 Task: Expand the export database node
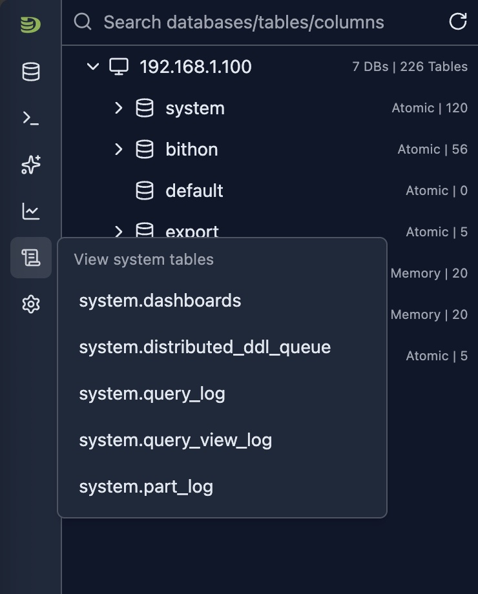tap(118, 230)
